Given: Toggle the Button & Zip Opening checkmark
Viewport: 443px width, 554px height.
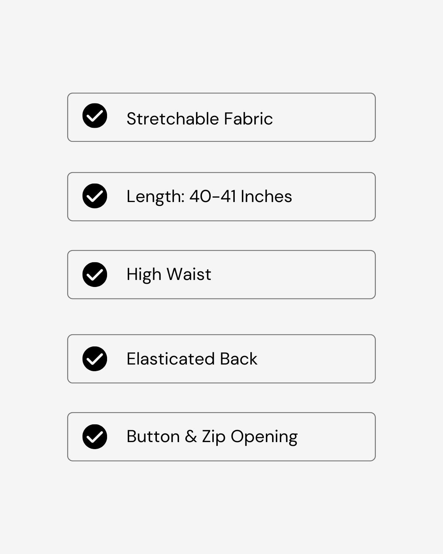Looking at the screenshot, I should coord(95,437).
